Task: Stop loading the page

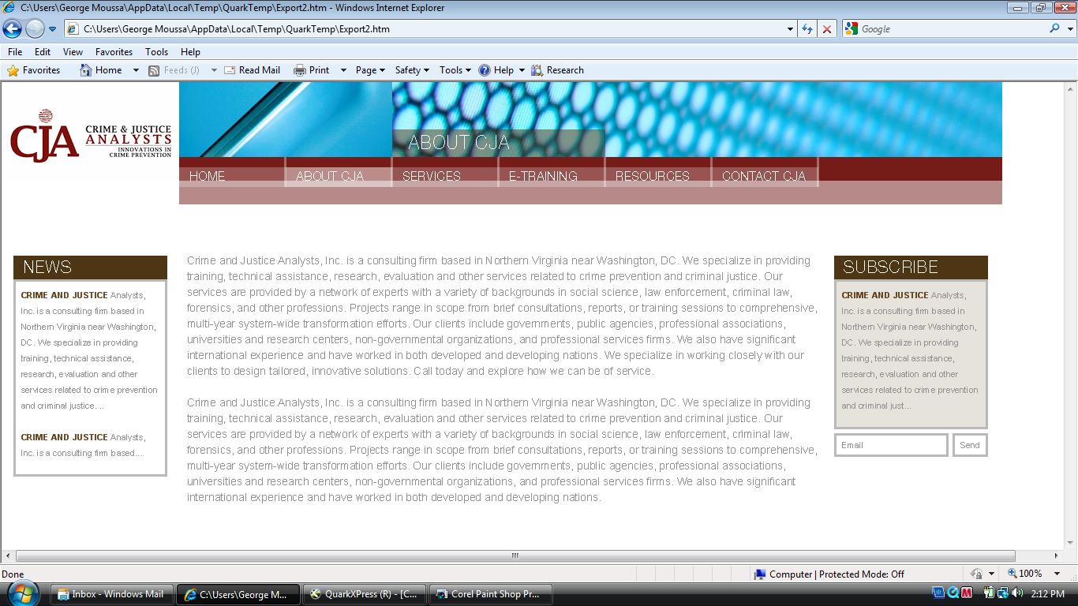Action: point(826,28)
